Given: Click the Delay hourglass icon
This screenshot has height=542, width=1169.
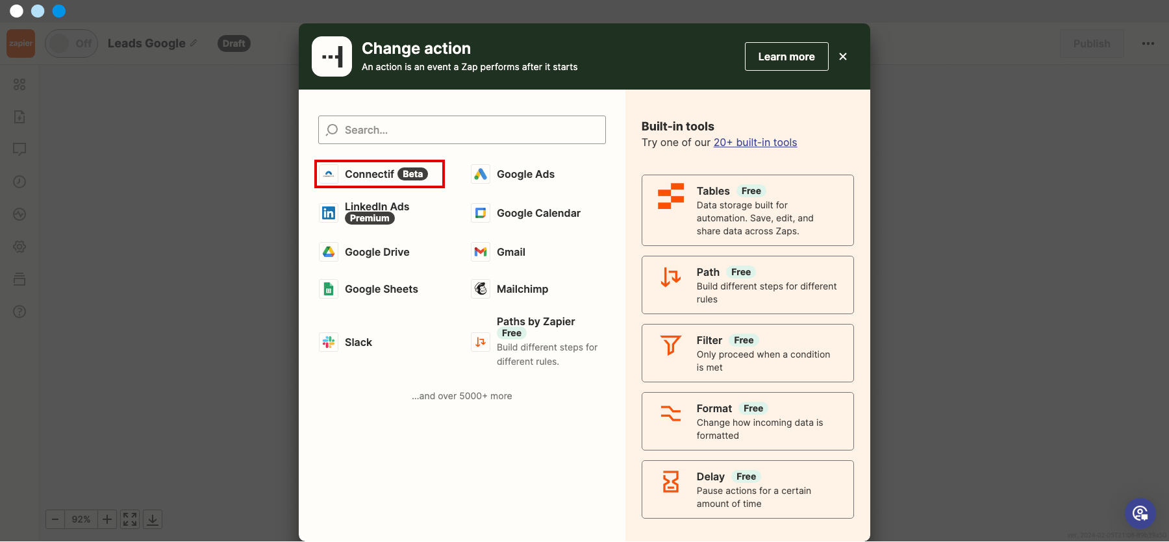Looking at the screenshot, I should 671,482.
